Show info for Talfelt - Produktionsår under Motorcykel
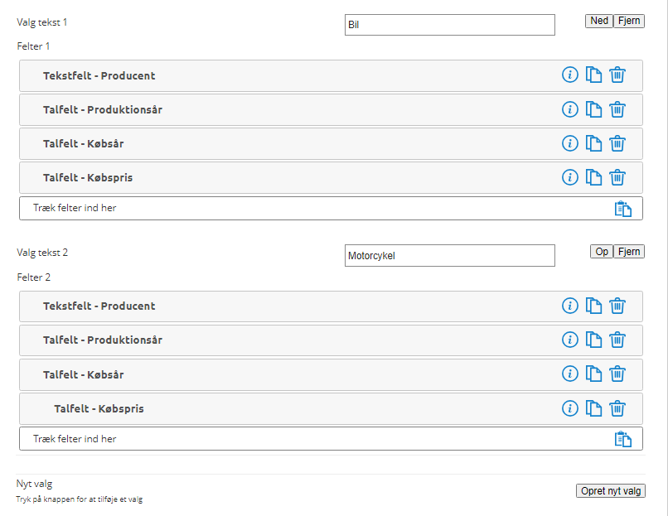 click(x=570, y=340)
